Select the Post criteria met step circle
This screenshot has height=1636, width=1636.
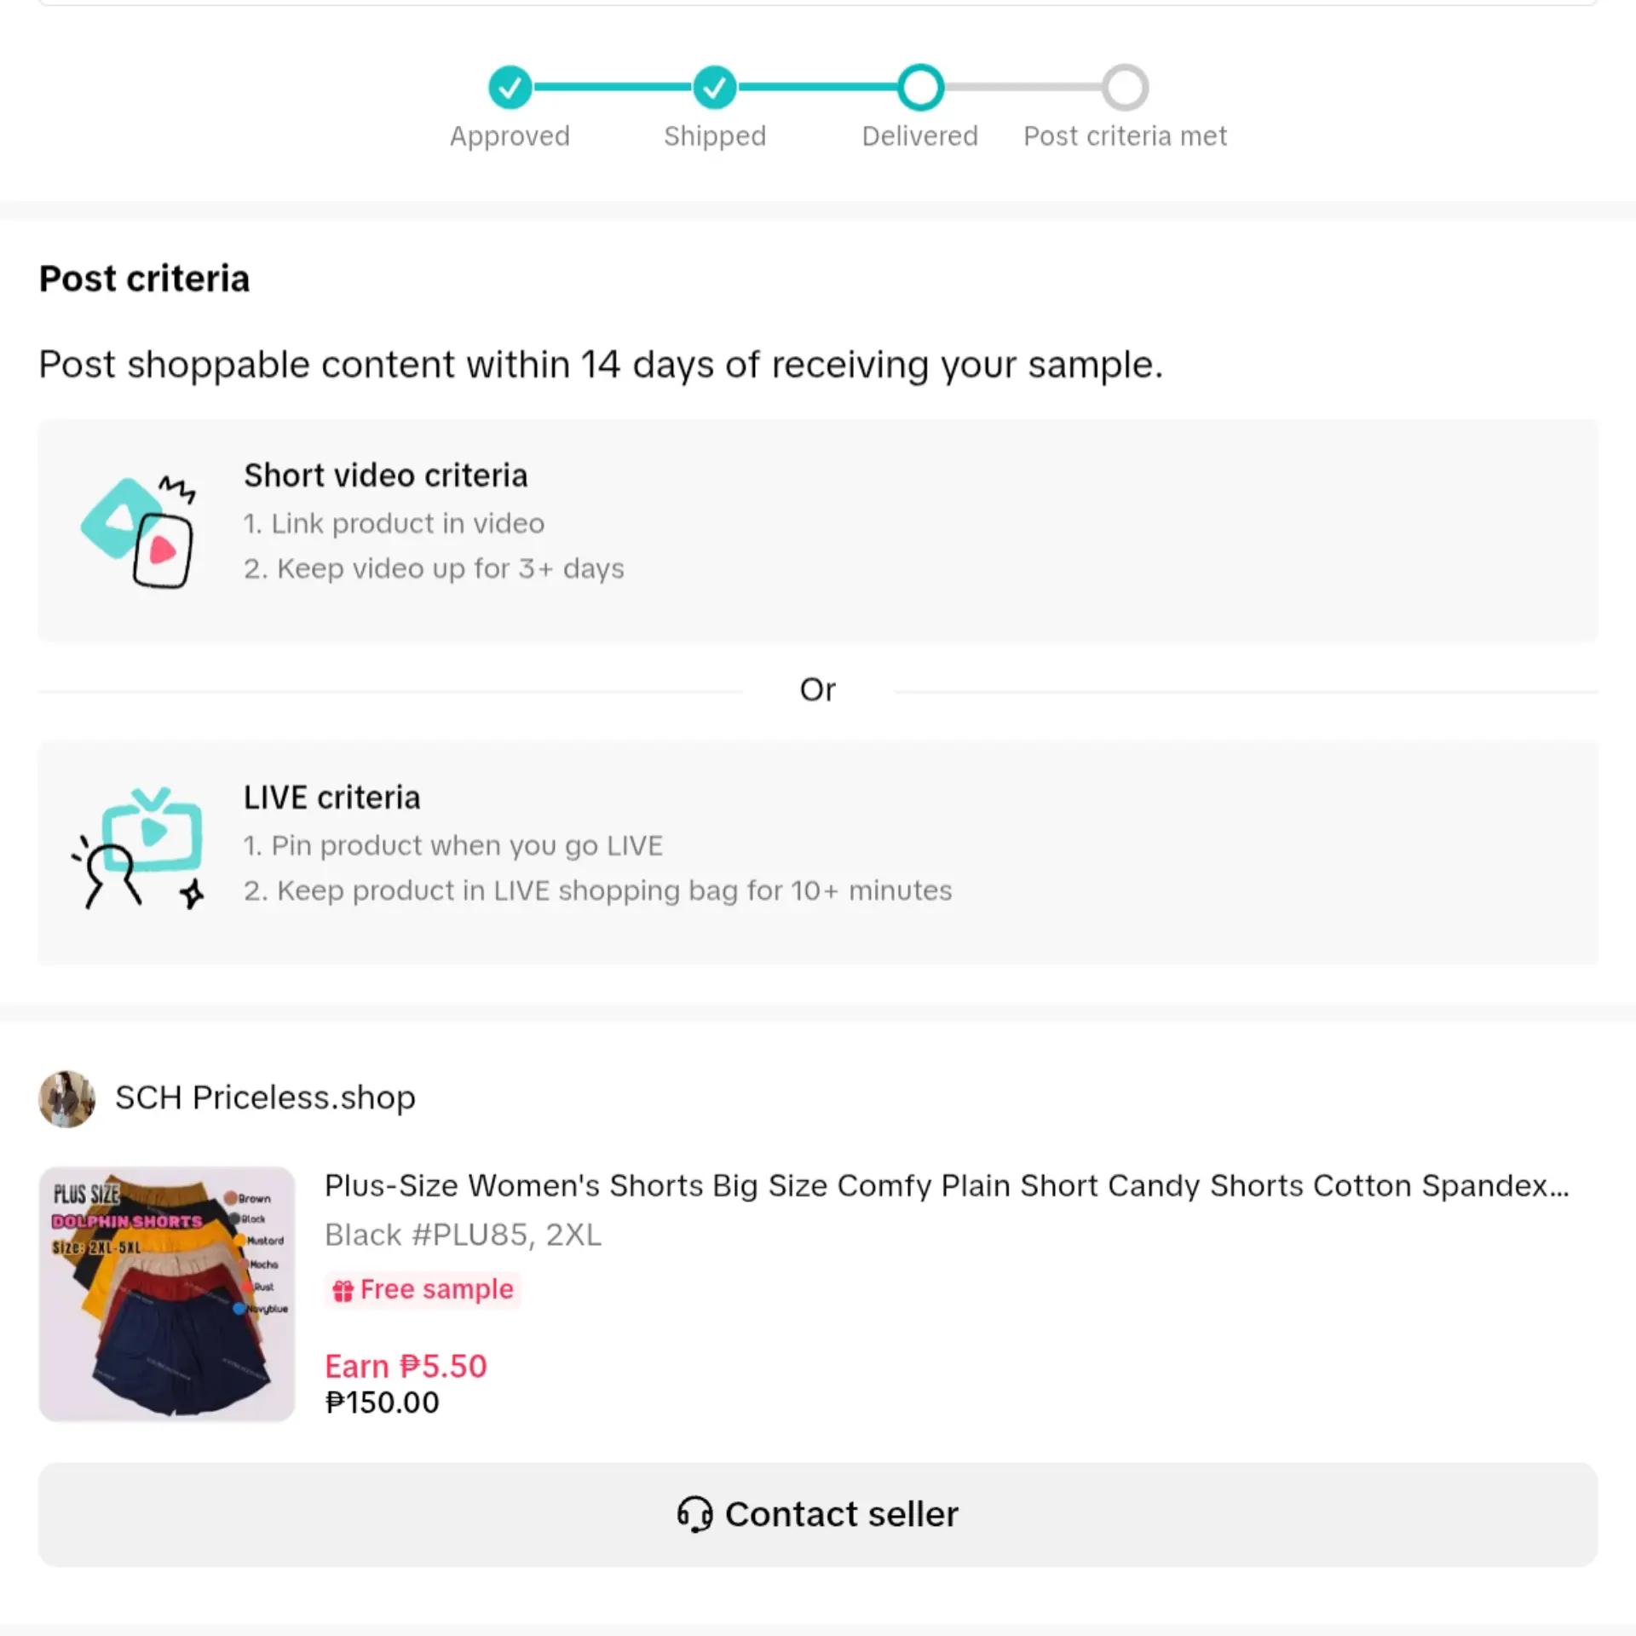coord(1125,87)
